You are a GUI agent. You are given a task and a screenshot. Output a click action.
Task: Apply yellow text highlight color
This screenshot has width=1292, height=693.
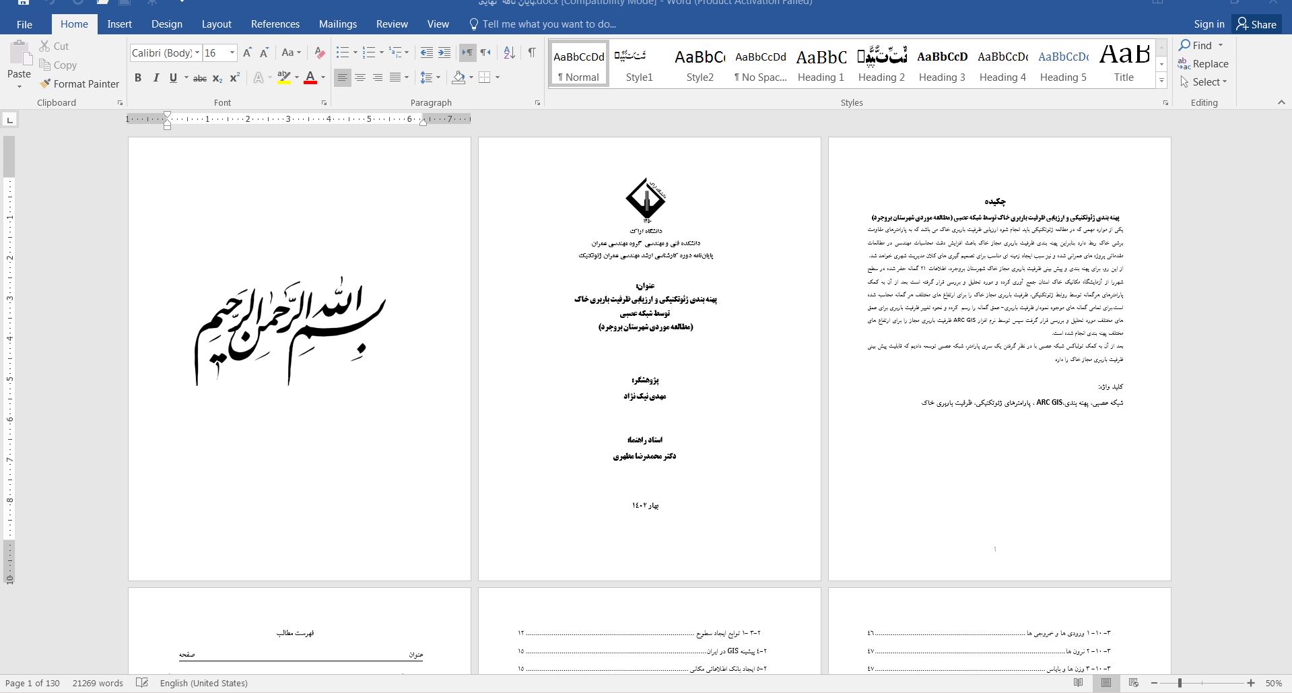click(x=284, y=78)
